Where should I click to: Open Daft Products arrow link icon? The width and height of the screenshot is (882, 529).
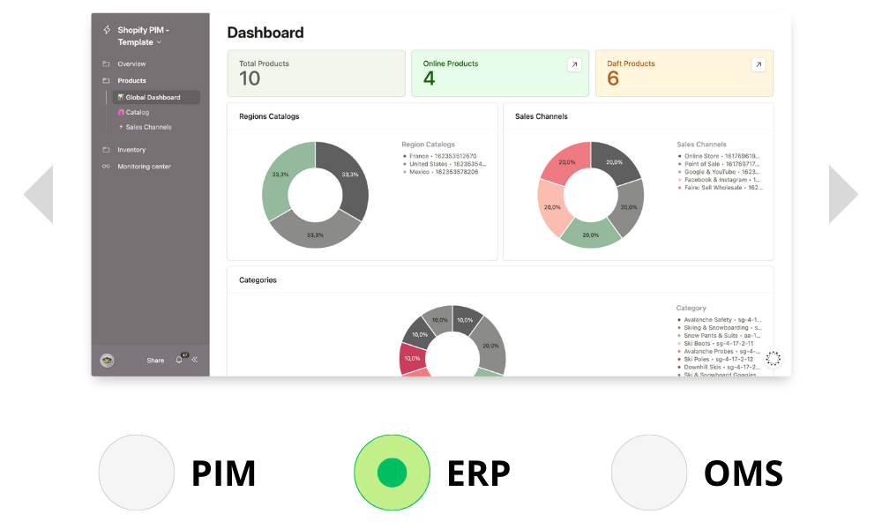click(x=759, y=64)
